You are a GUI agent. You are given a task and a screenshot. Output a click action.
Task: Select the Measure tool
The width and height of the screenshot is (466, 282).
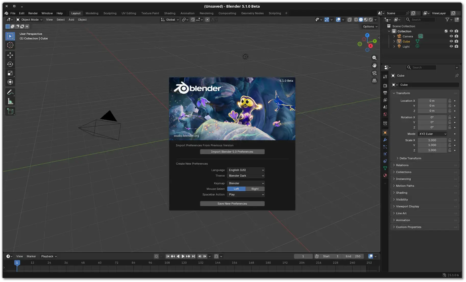coord(10,101)
